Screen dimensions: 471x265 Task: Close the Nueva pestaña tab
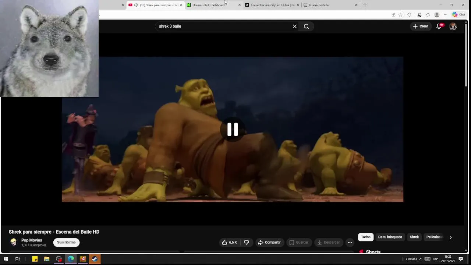[356, 5]
